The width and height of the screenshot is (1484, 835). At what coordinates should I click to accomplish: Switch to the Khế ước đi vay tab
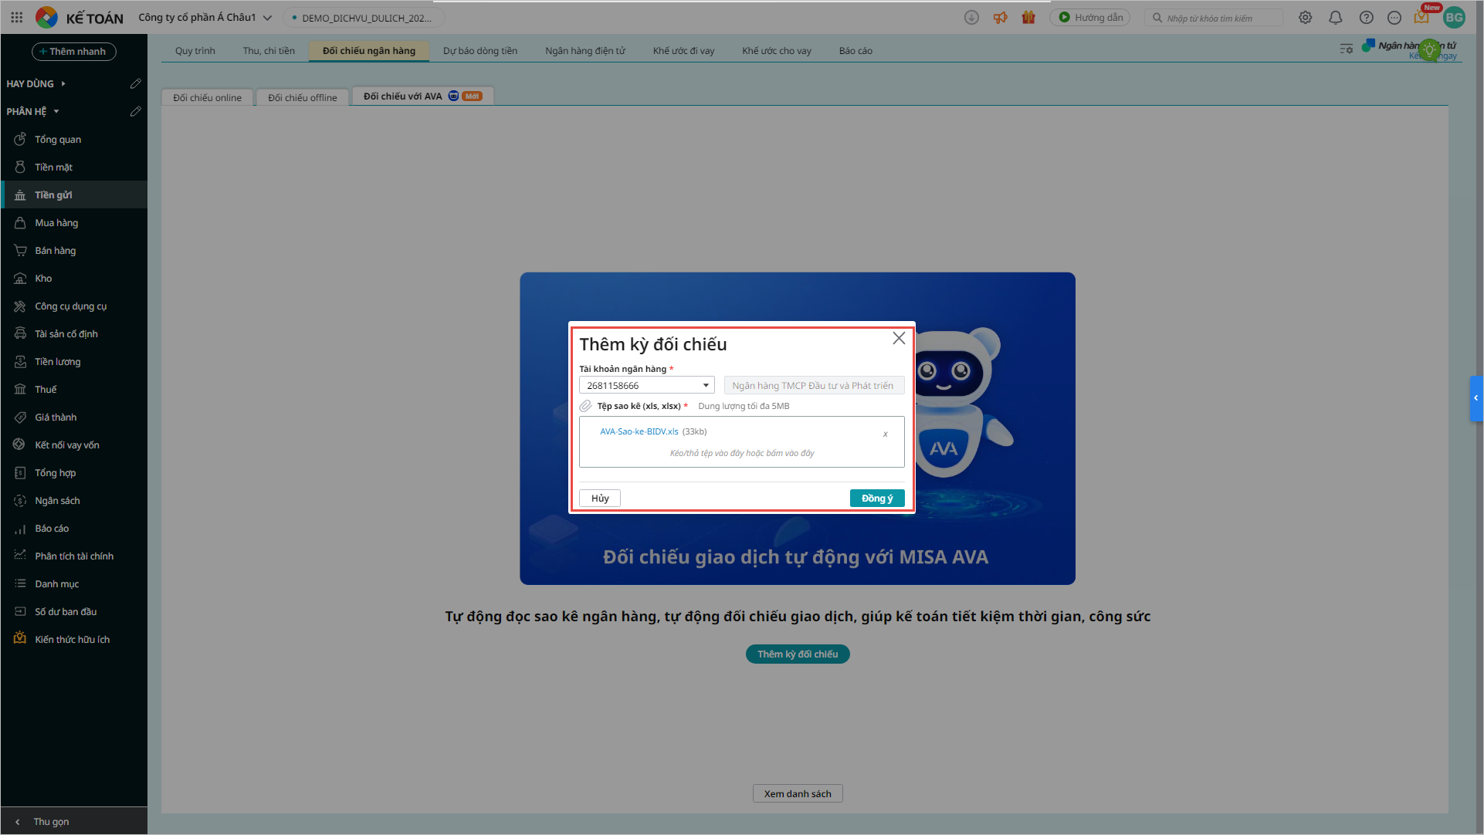(x=683, y=51)
